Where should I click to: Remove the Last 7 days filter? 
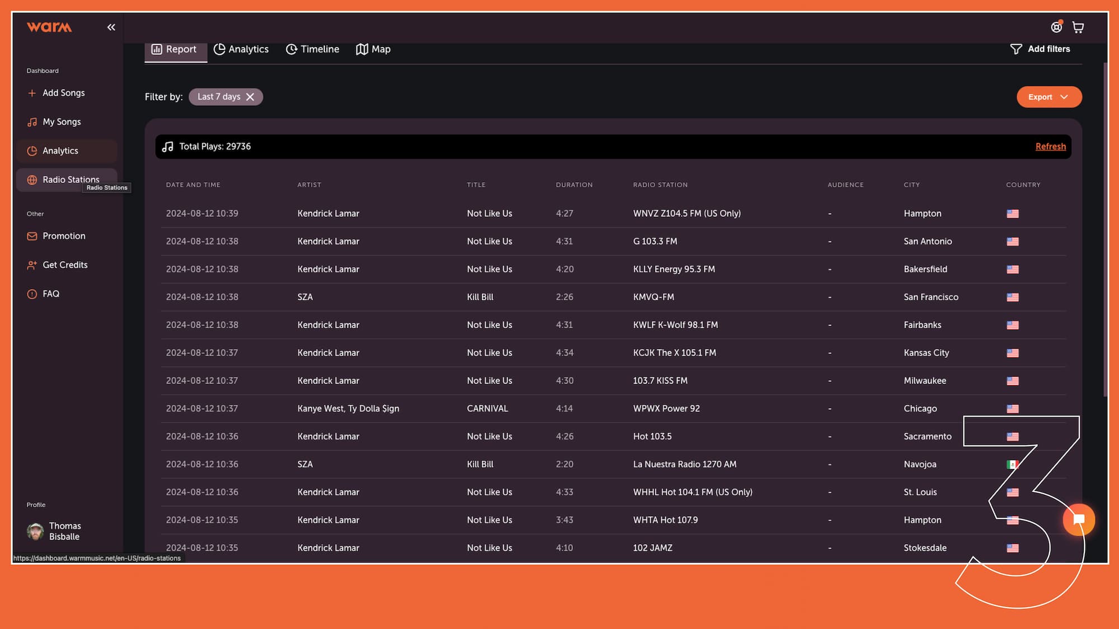pos(250,97)
